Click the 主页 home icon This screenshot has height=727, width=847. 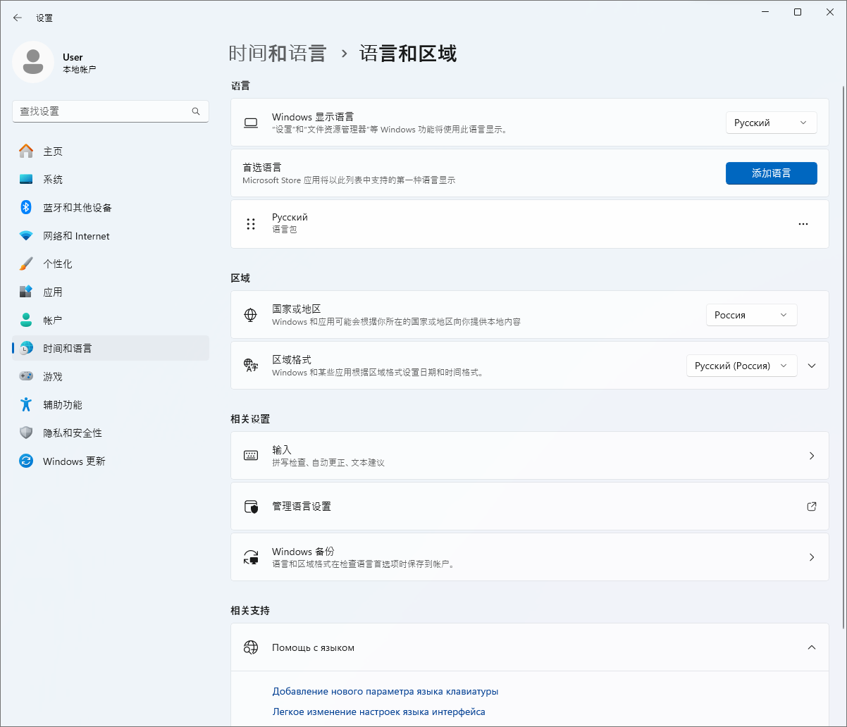(x=26, y=151)
